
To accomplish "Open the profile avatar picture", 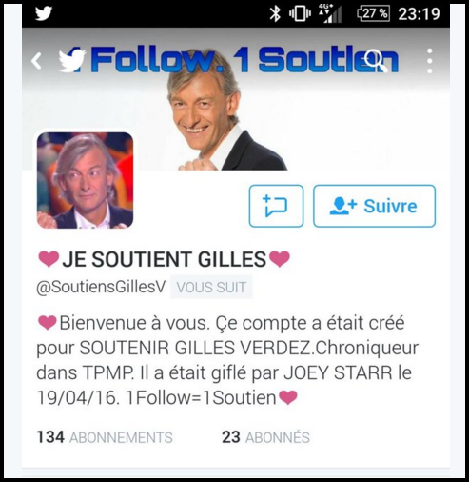I will coord(85,180).
